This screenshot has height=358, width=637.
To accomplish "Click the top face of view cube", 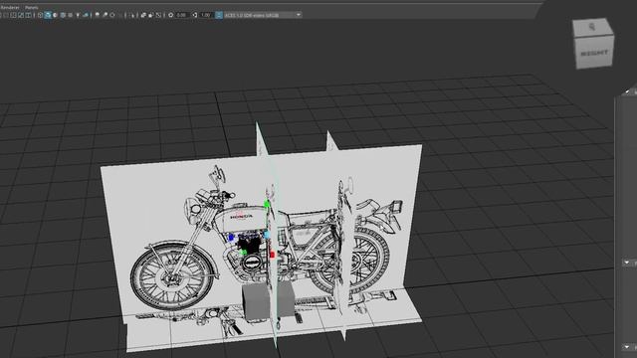I will [x=592, y=28].
